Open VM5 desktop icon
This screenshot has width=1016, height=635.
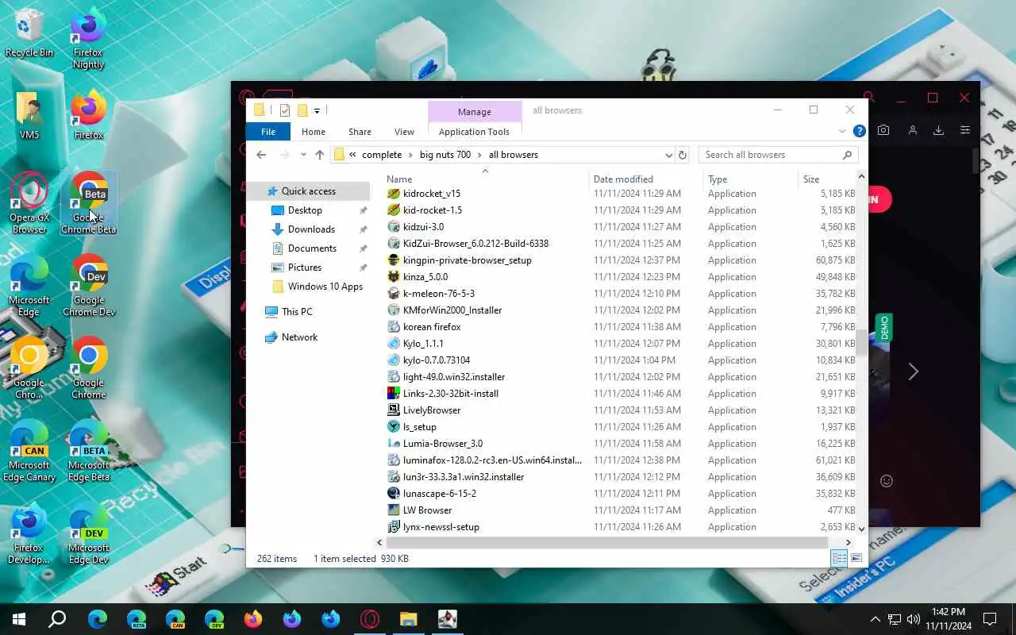[29, 116]
